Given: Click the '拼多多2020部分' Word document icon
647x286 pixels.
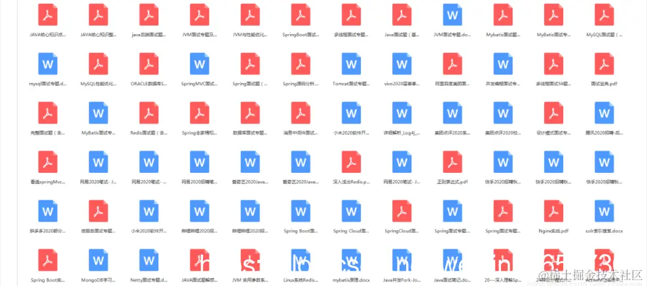Looking at the screenshot, I should [48, 211].
